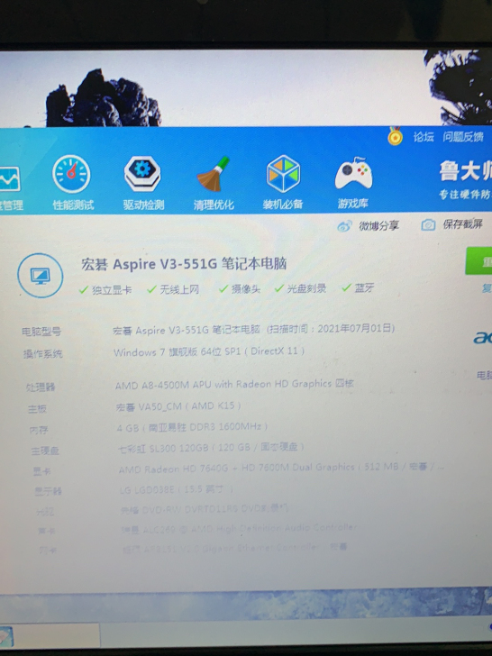The image size is (492, 656).
Task: Click the 摄像头 feature label
Action: (246, 288)
